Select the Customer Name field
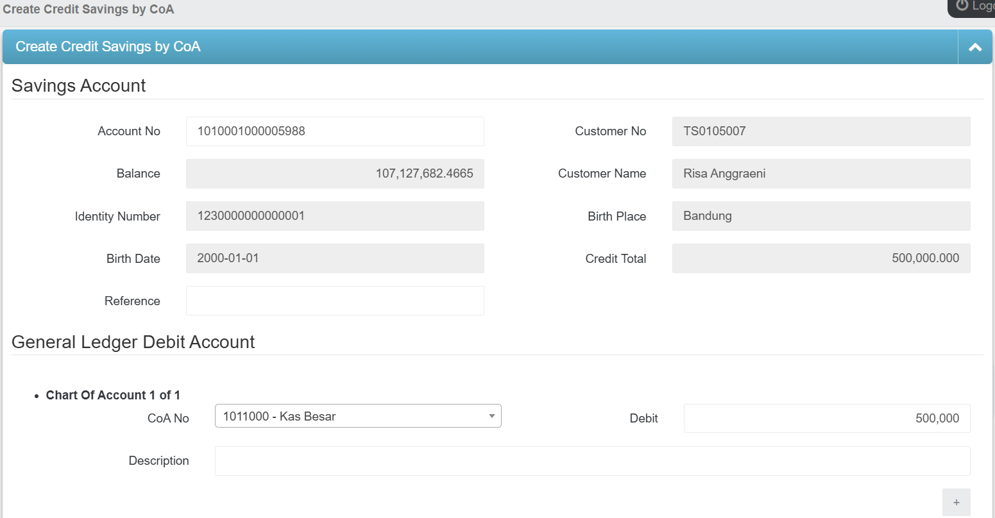Viewport: 995px width, 518px height. click(x=821, y=174)
